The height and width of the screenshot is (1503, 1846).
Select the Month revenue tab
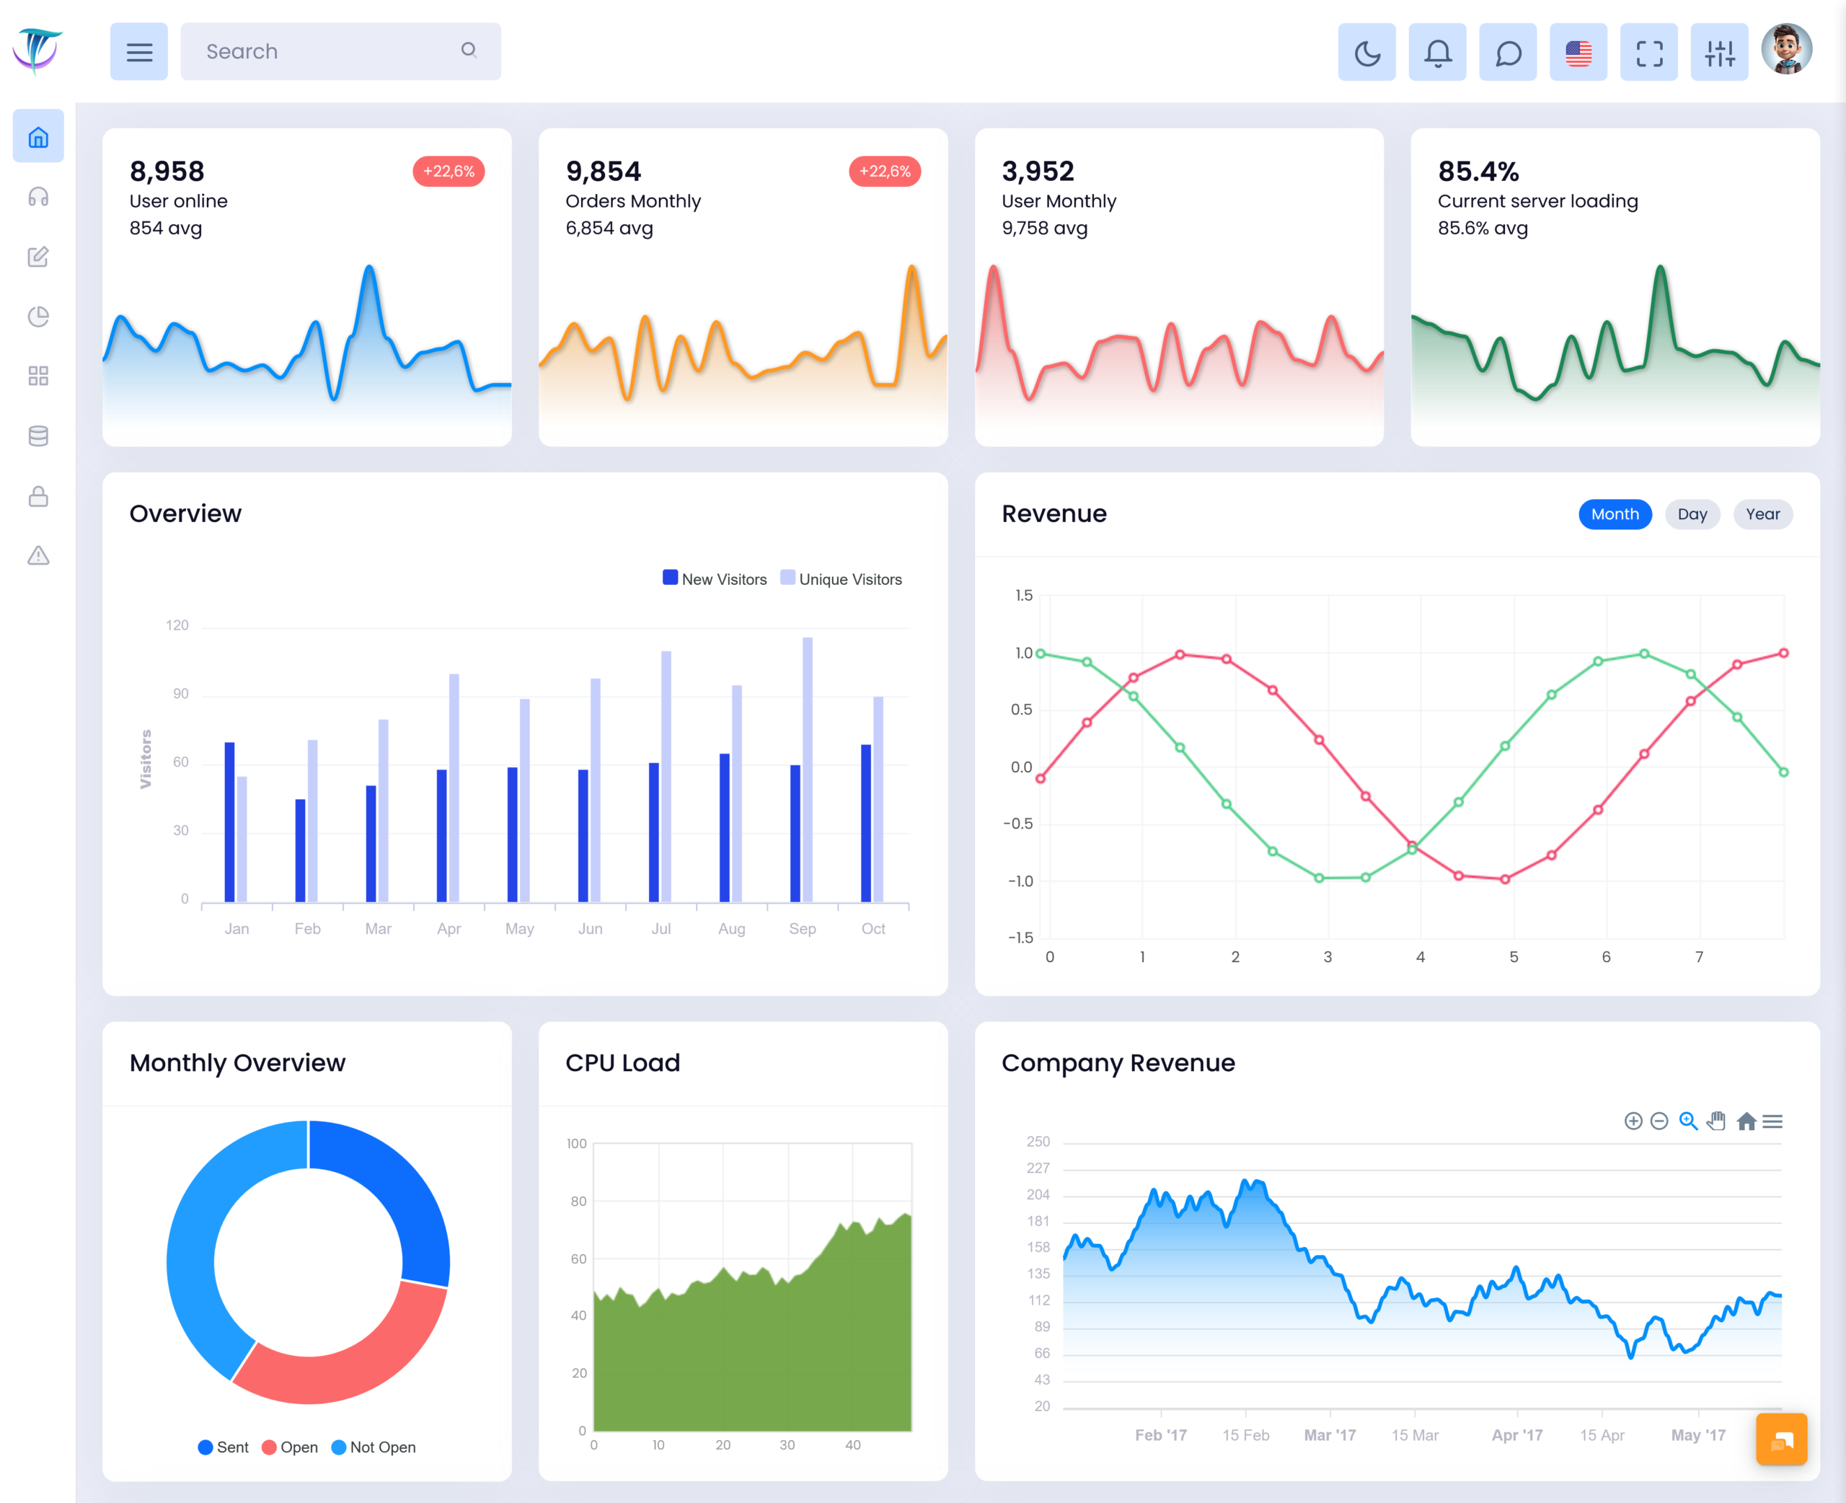(1615, 514)
